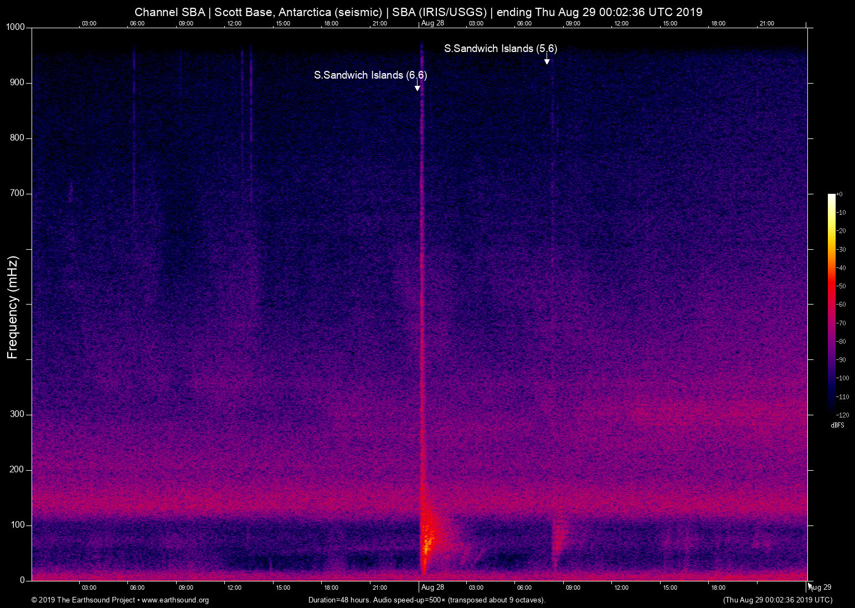The width and height of the screenshot is (855, 608).
Task: Click the Aug 29 marker on bottom axis
Action: pos(820,588)
